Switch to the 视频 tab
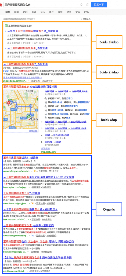 pos(60,12)
